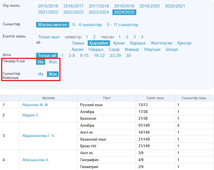Select the 2023/2024 school year

point(99,12)
